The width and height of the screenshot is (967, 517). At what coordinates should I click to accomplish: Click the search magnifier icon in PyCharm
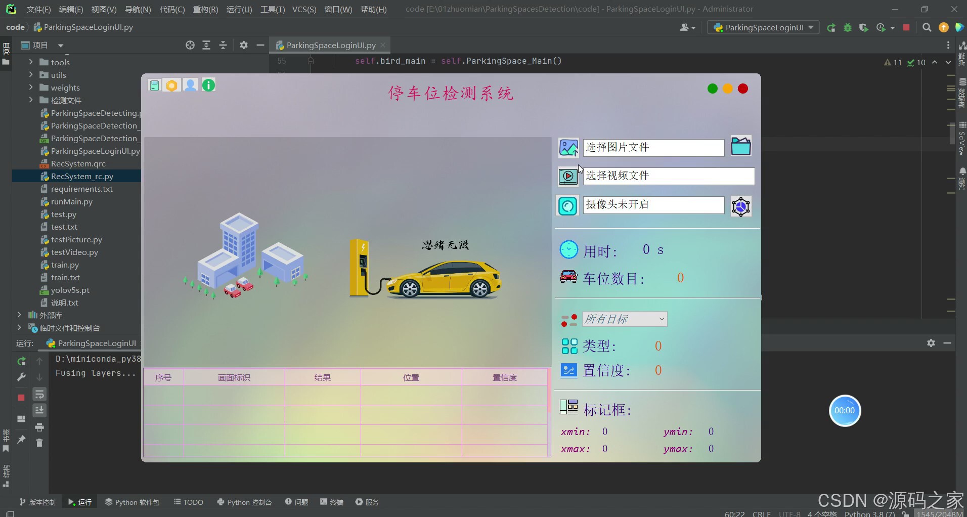(x=927, y=27)
